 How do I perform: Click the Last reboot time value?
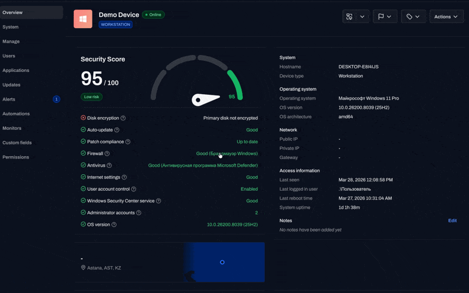coord(365,198)
